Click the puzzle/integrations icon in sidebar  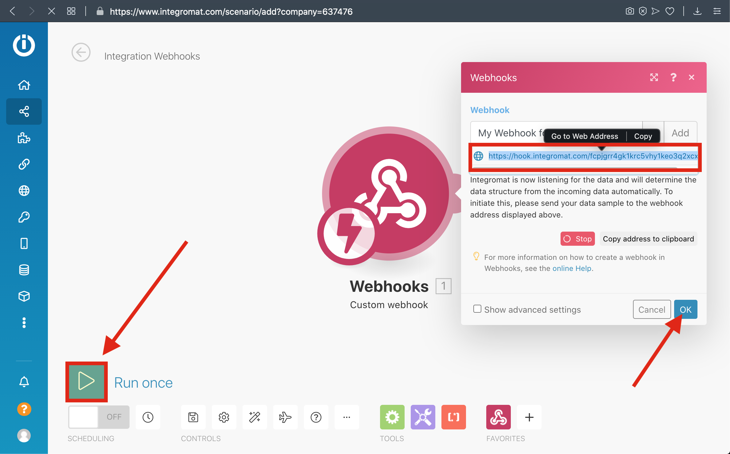pyautogui.click(x=24, y=138)
